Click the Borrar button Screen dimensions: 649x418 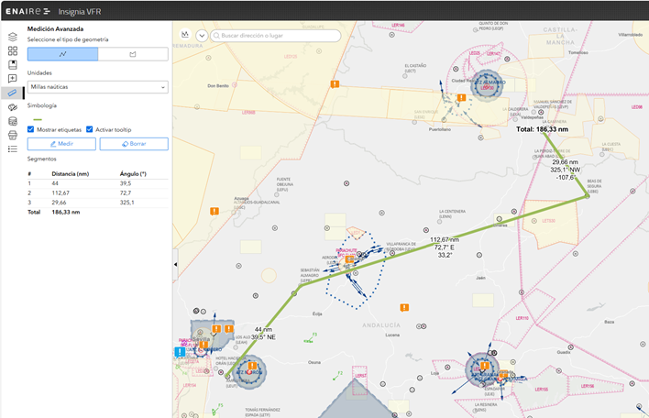click(134, 144)
